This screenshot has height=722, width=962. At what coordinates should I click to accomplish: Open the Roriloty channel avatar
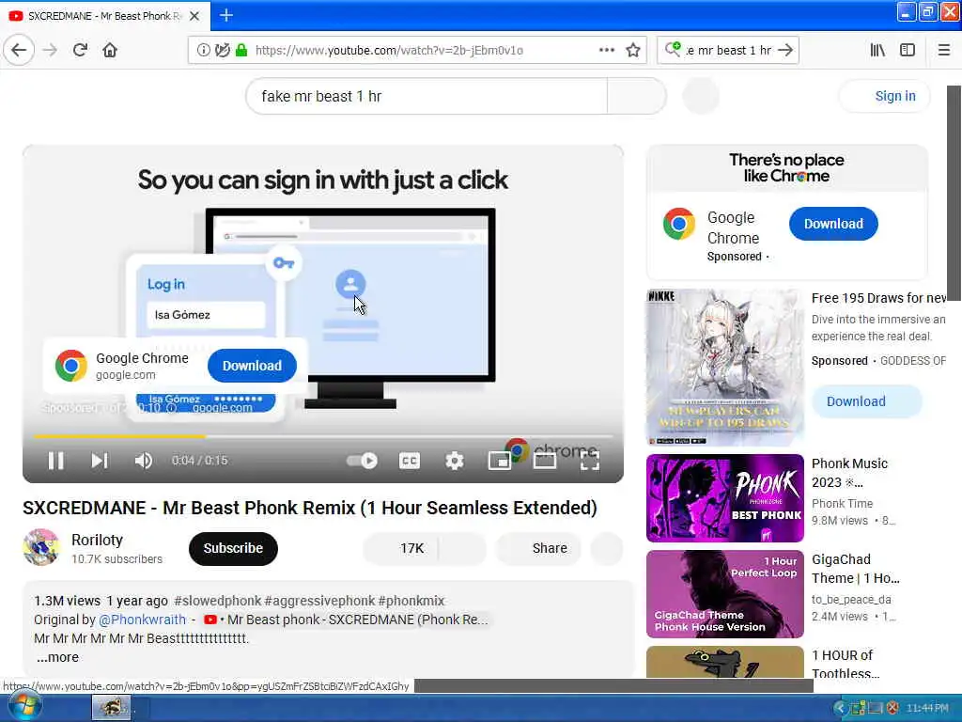click(41, 546)
